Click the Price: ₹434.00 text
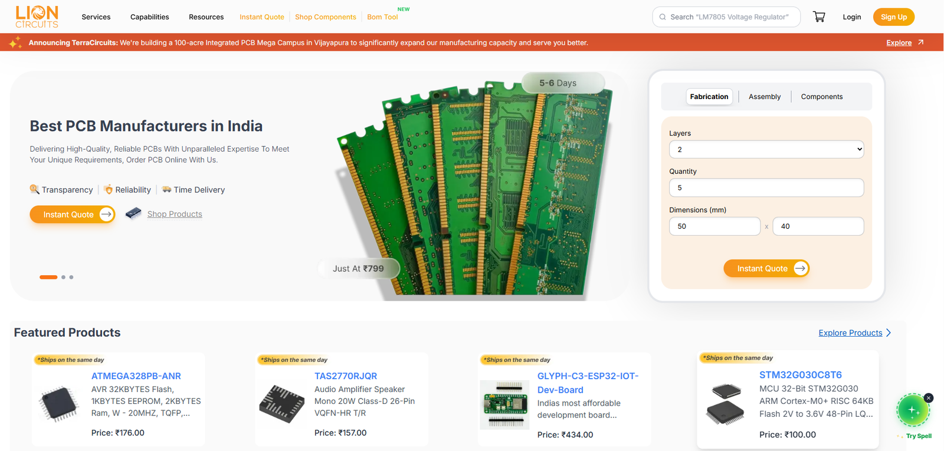Screen dimensions: 944x451 [x=565, y=434]
